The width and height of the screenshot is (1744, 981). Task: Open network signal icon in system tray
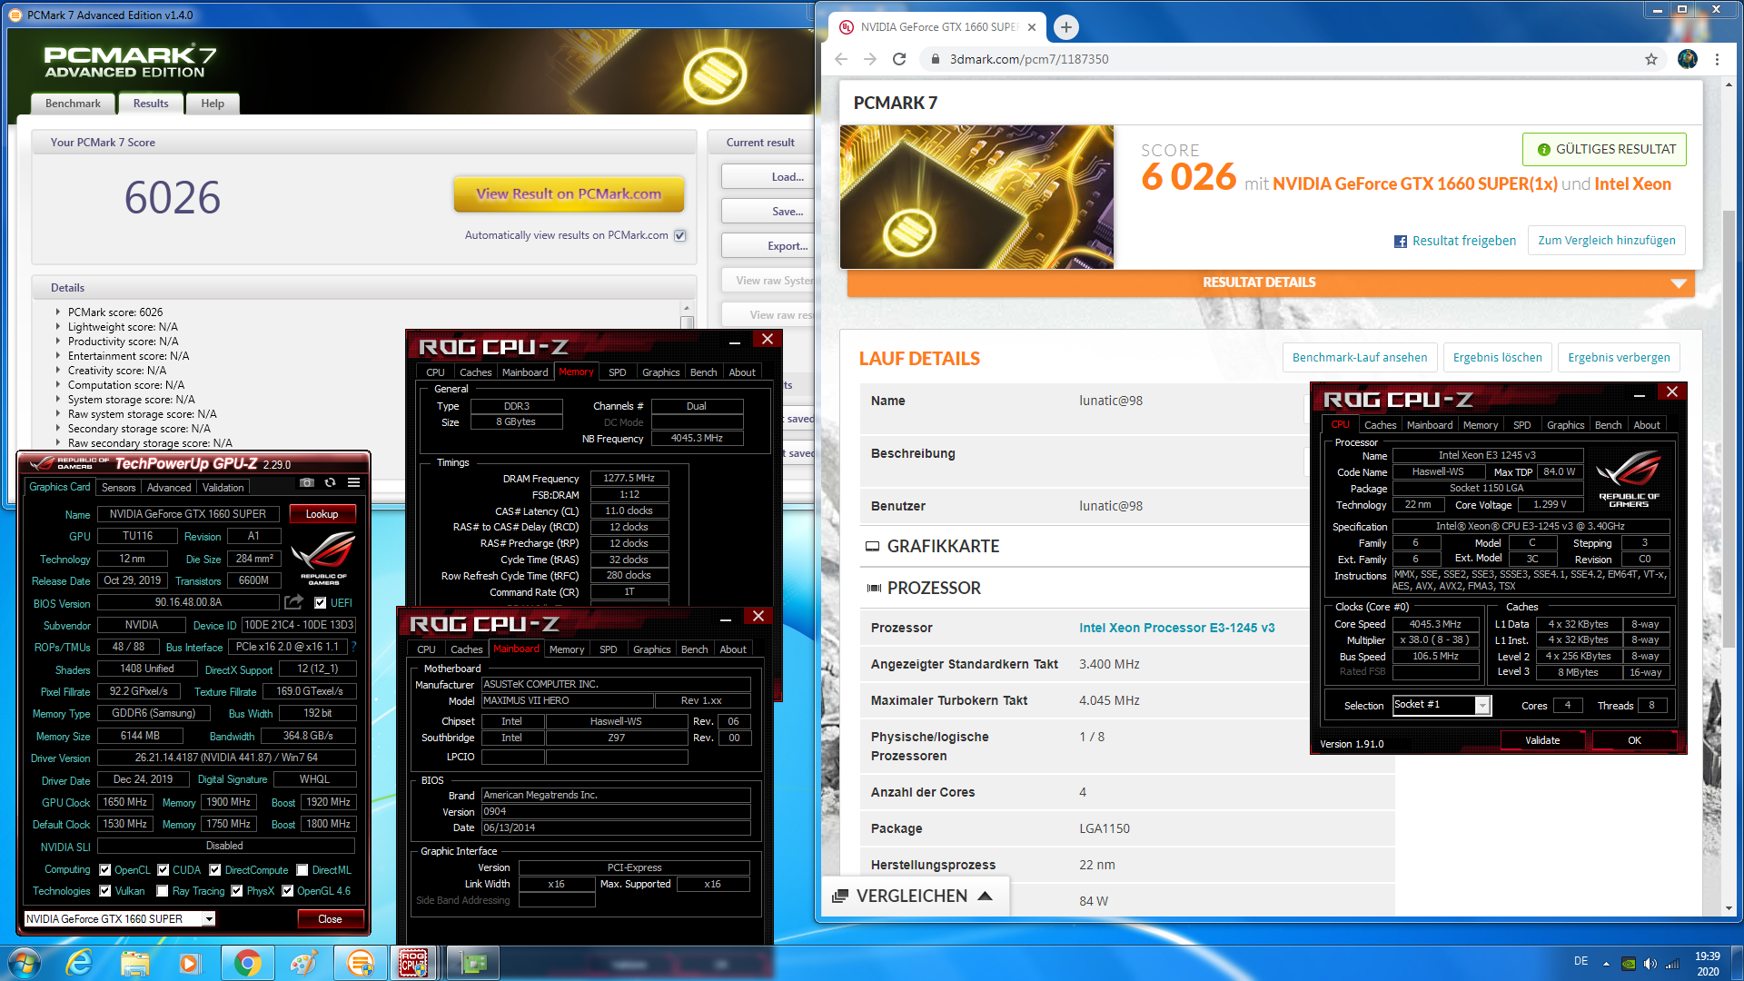click(1671, 963)
